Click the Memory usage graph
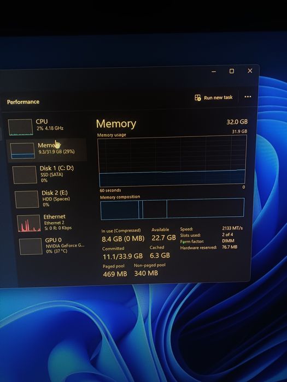The width and height of the screenshot is (287, 382). tap(172, 160)
